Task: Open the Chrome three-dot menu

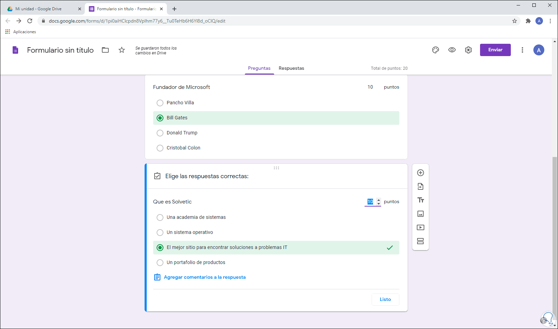Action: [x=550, y=21]
